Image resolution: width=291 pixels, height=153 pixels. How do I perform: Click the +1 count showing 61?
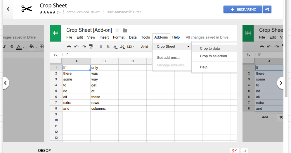244,151
